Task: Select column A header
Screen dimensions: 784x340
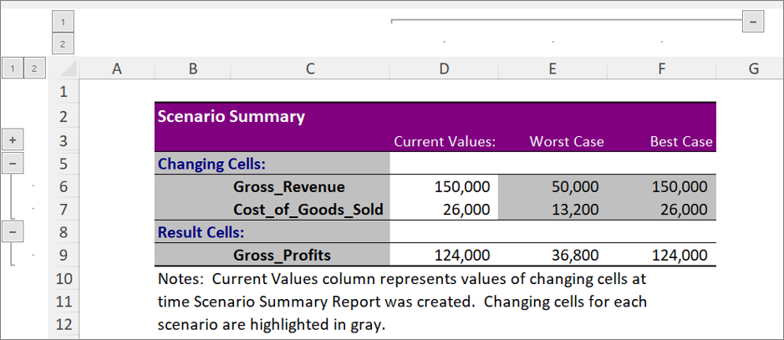Action: tap(117, 69)
